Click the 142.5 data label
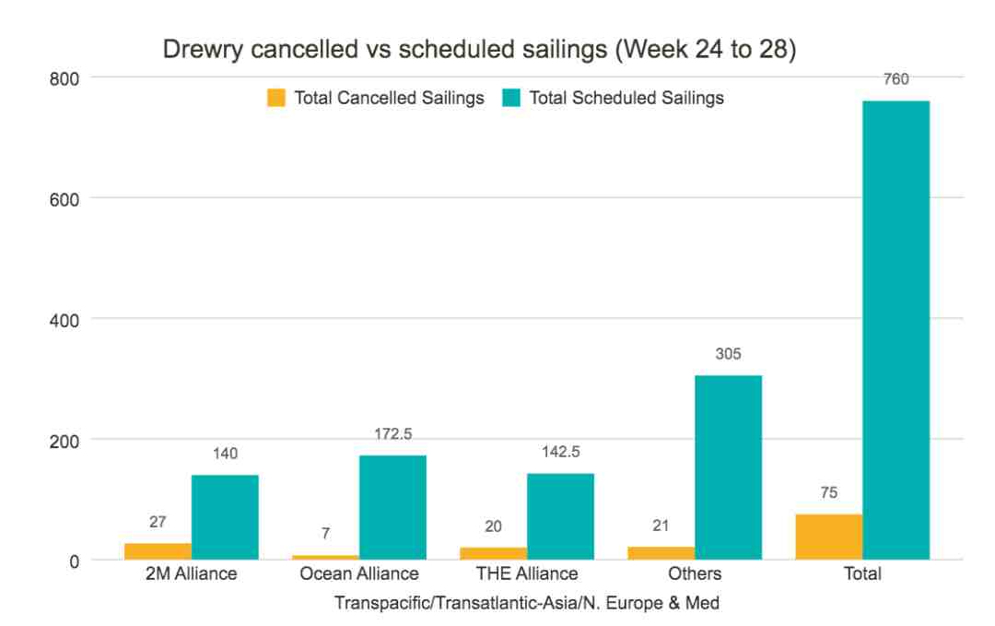This screenshot has height=626, width=995. (x=560, y=452)
